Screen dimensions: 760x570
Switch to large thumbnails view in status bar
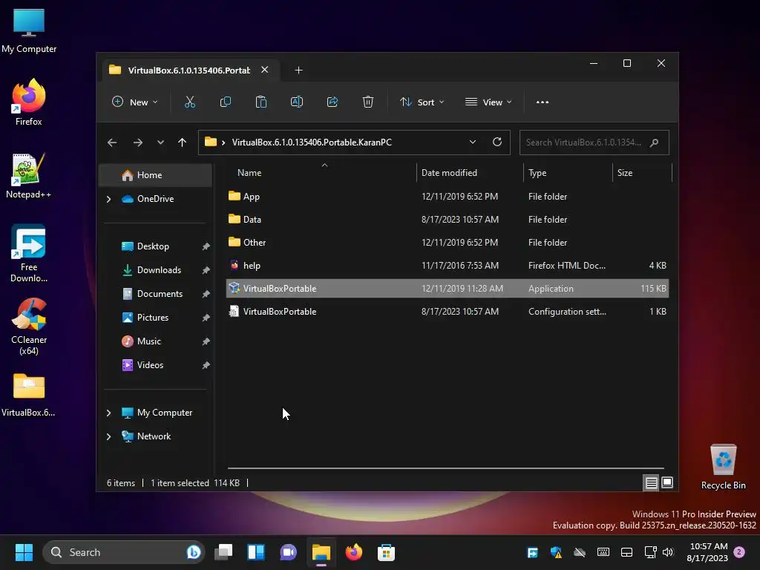667,482
